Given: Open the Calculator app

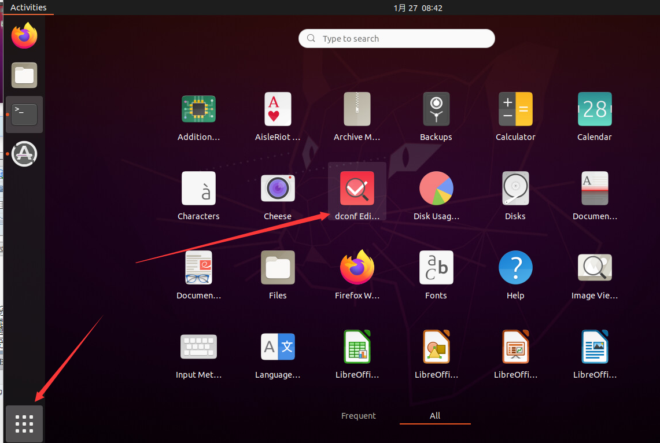Looking at the screenshot, I should click(515, 109).
